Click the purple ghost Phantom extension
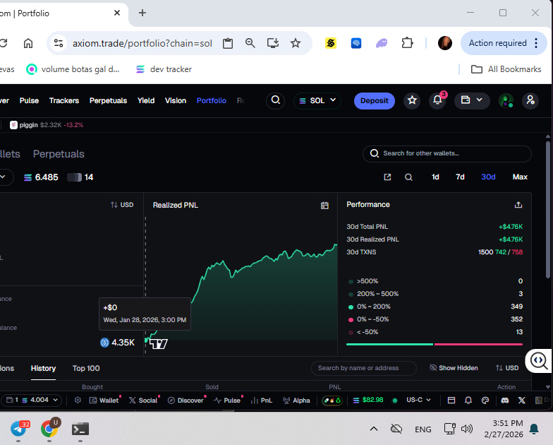This screenshot has height=445, width=553. [382, 43]
